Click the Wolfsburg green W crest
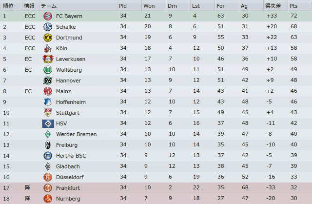312x204 pixels. (48, 70)
